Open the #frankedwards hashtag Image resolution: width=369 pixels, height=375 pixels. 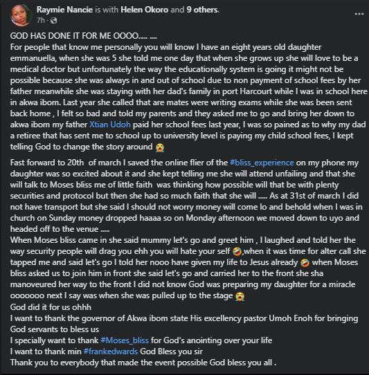(111, 351)
